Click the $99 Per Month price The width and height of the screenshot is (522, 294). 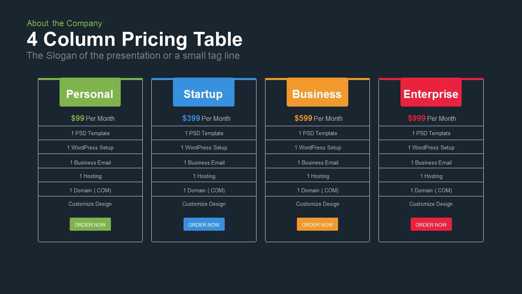click(93, 118)
